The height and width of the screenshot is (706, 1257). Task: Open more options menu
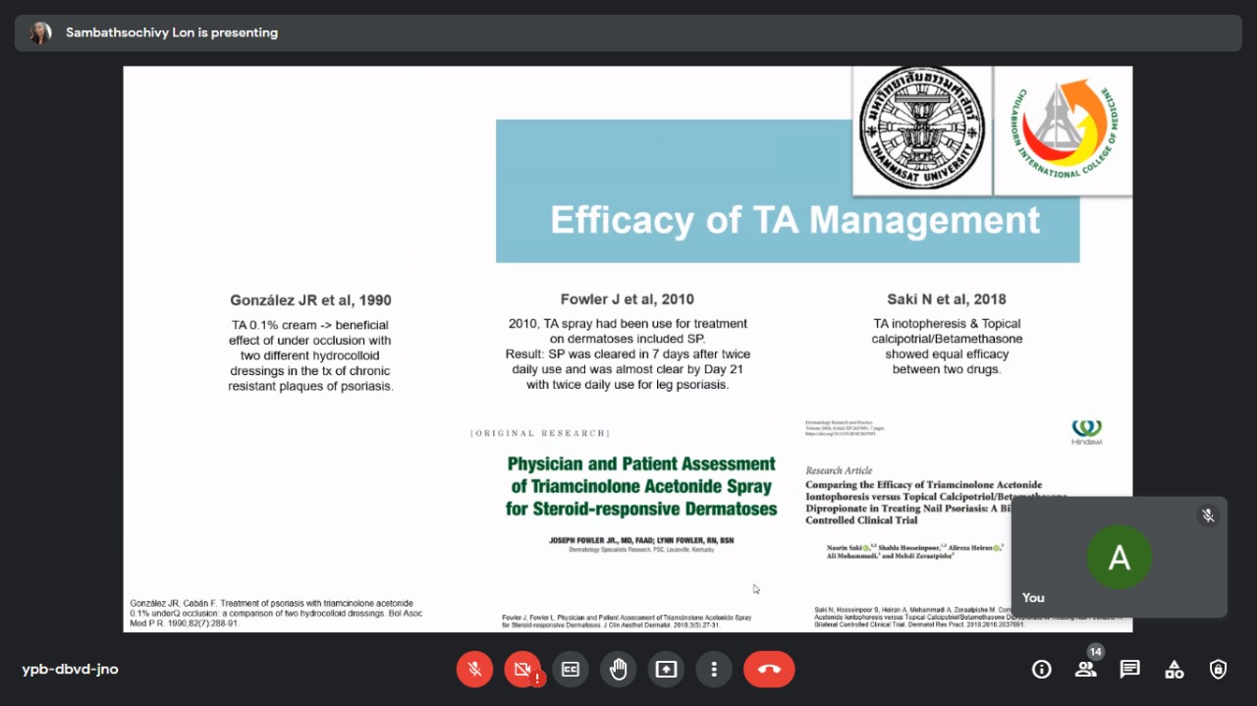714,670
